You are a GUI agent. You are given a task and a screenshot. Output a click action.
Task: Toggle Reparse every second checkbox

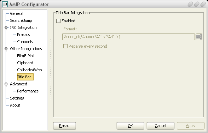[x=65, y=46]
